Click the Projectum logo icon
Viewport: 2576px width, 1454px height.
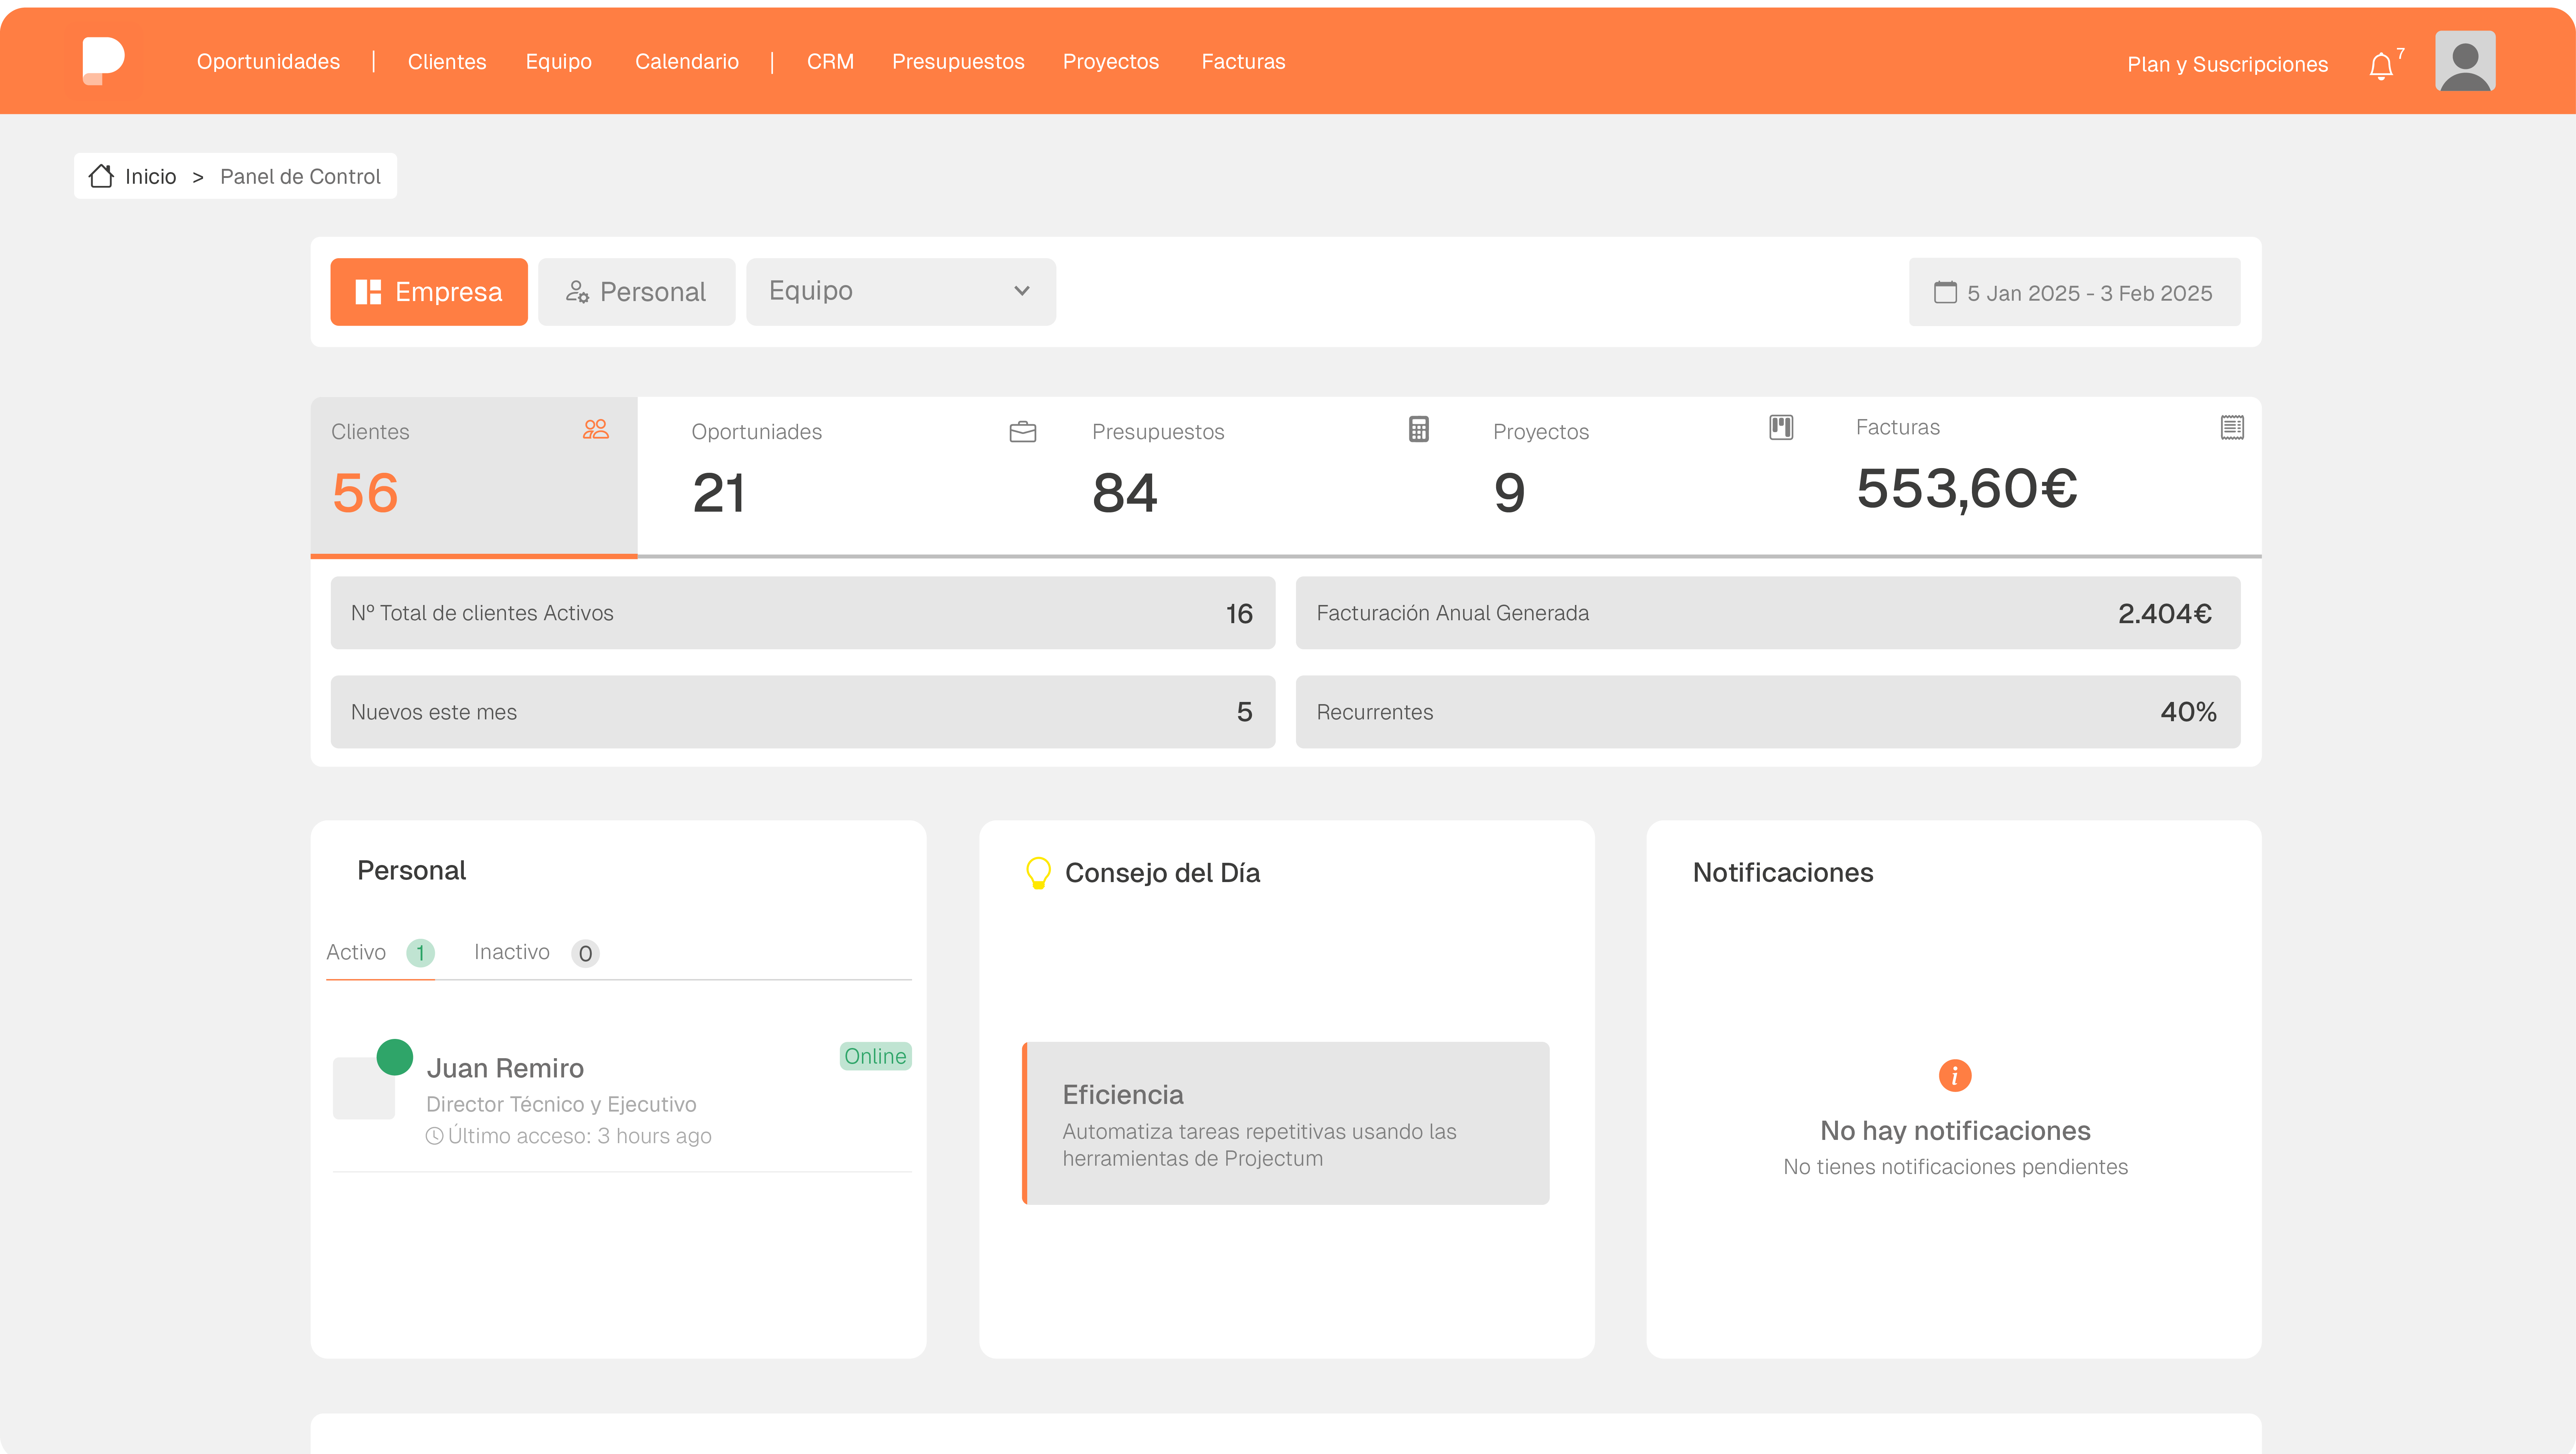103,61
